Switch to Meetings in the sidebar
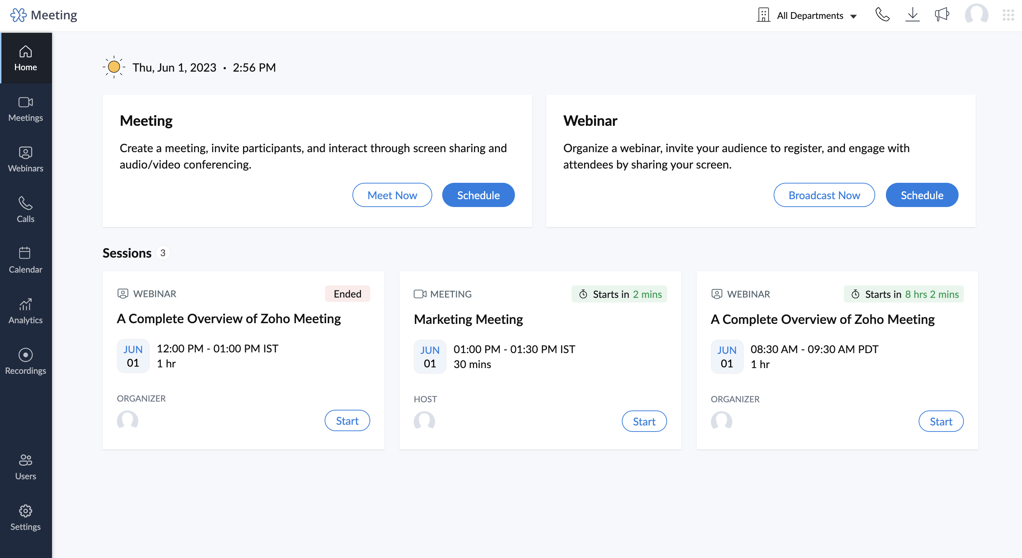Viewport: 1022px width, 558px height. (x=25, y=109)
